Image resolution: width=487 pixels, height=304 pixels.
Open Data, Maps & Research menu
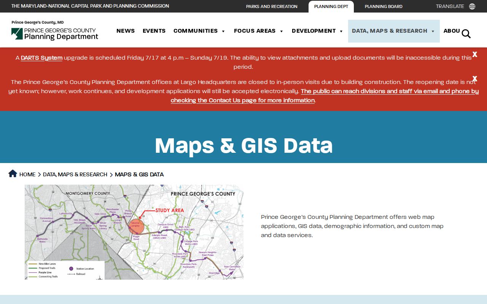(x=390, y=31)
